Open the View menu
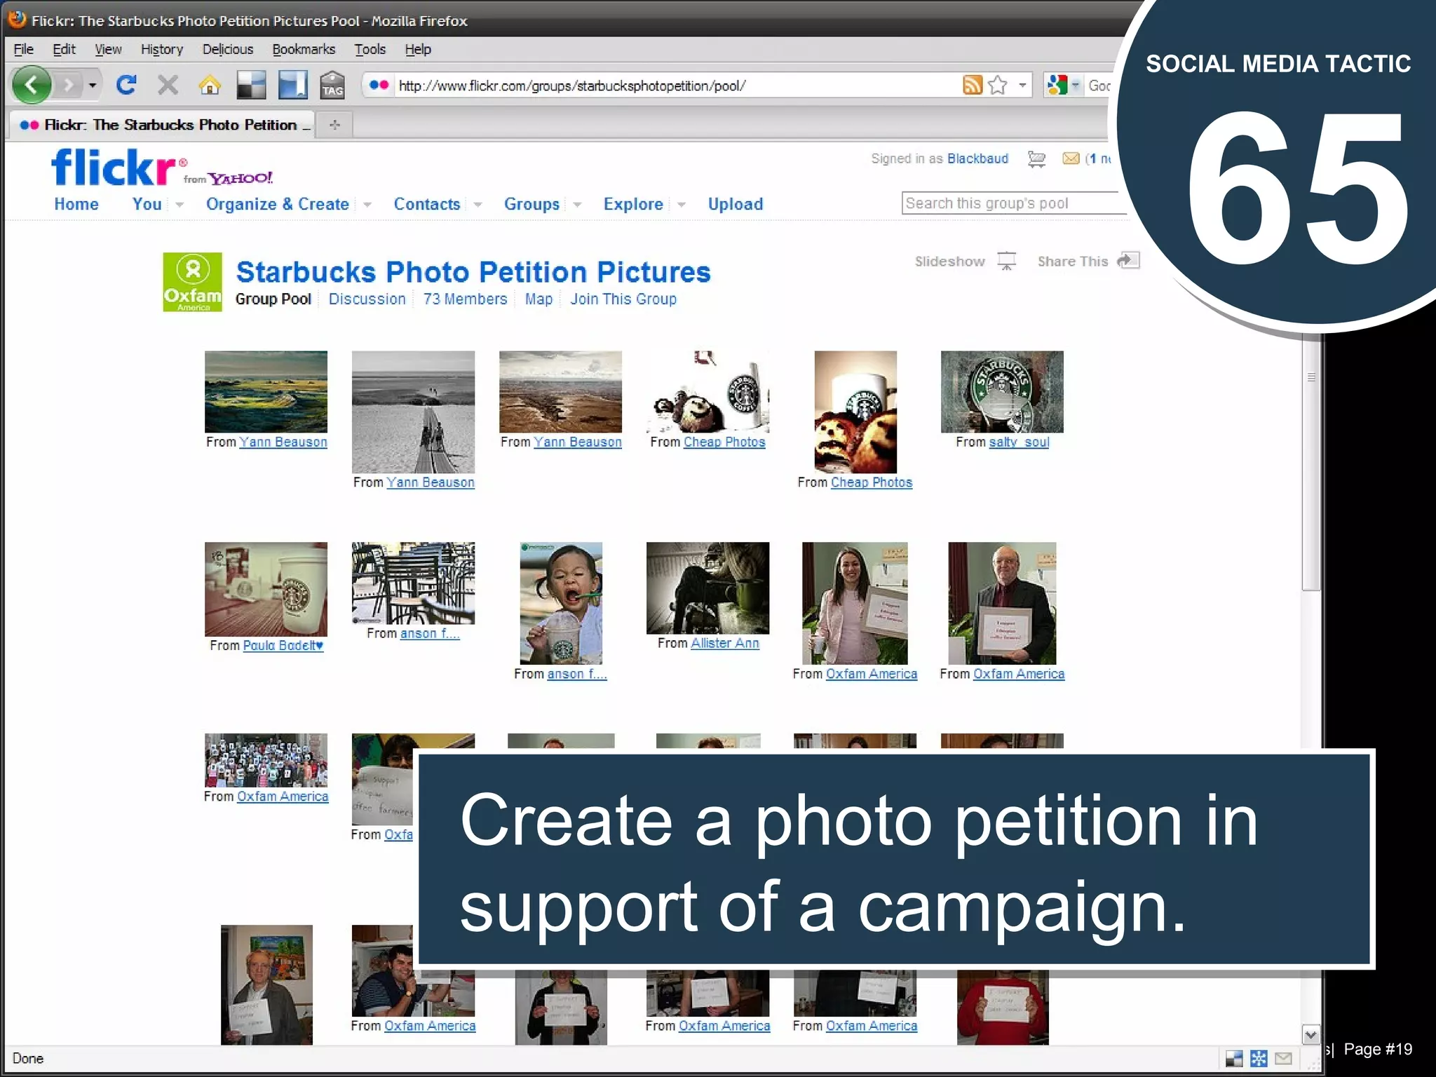Viewport: 1436px width, 1077px height. tap(108, 49)
